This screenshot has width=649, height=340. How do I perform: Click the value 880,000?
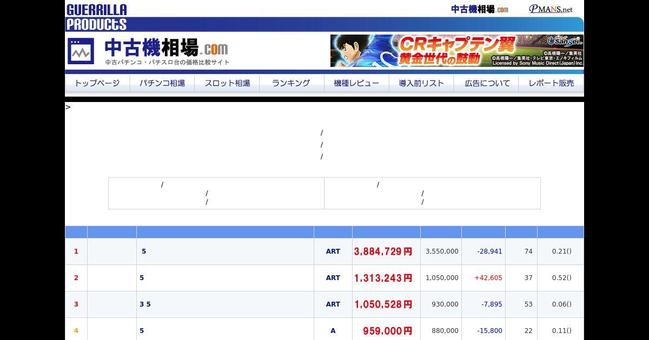(x=445, y=331)
